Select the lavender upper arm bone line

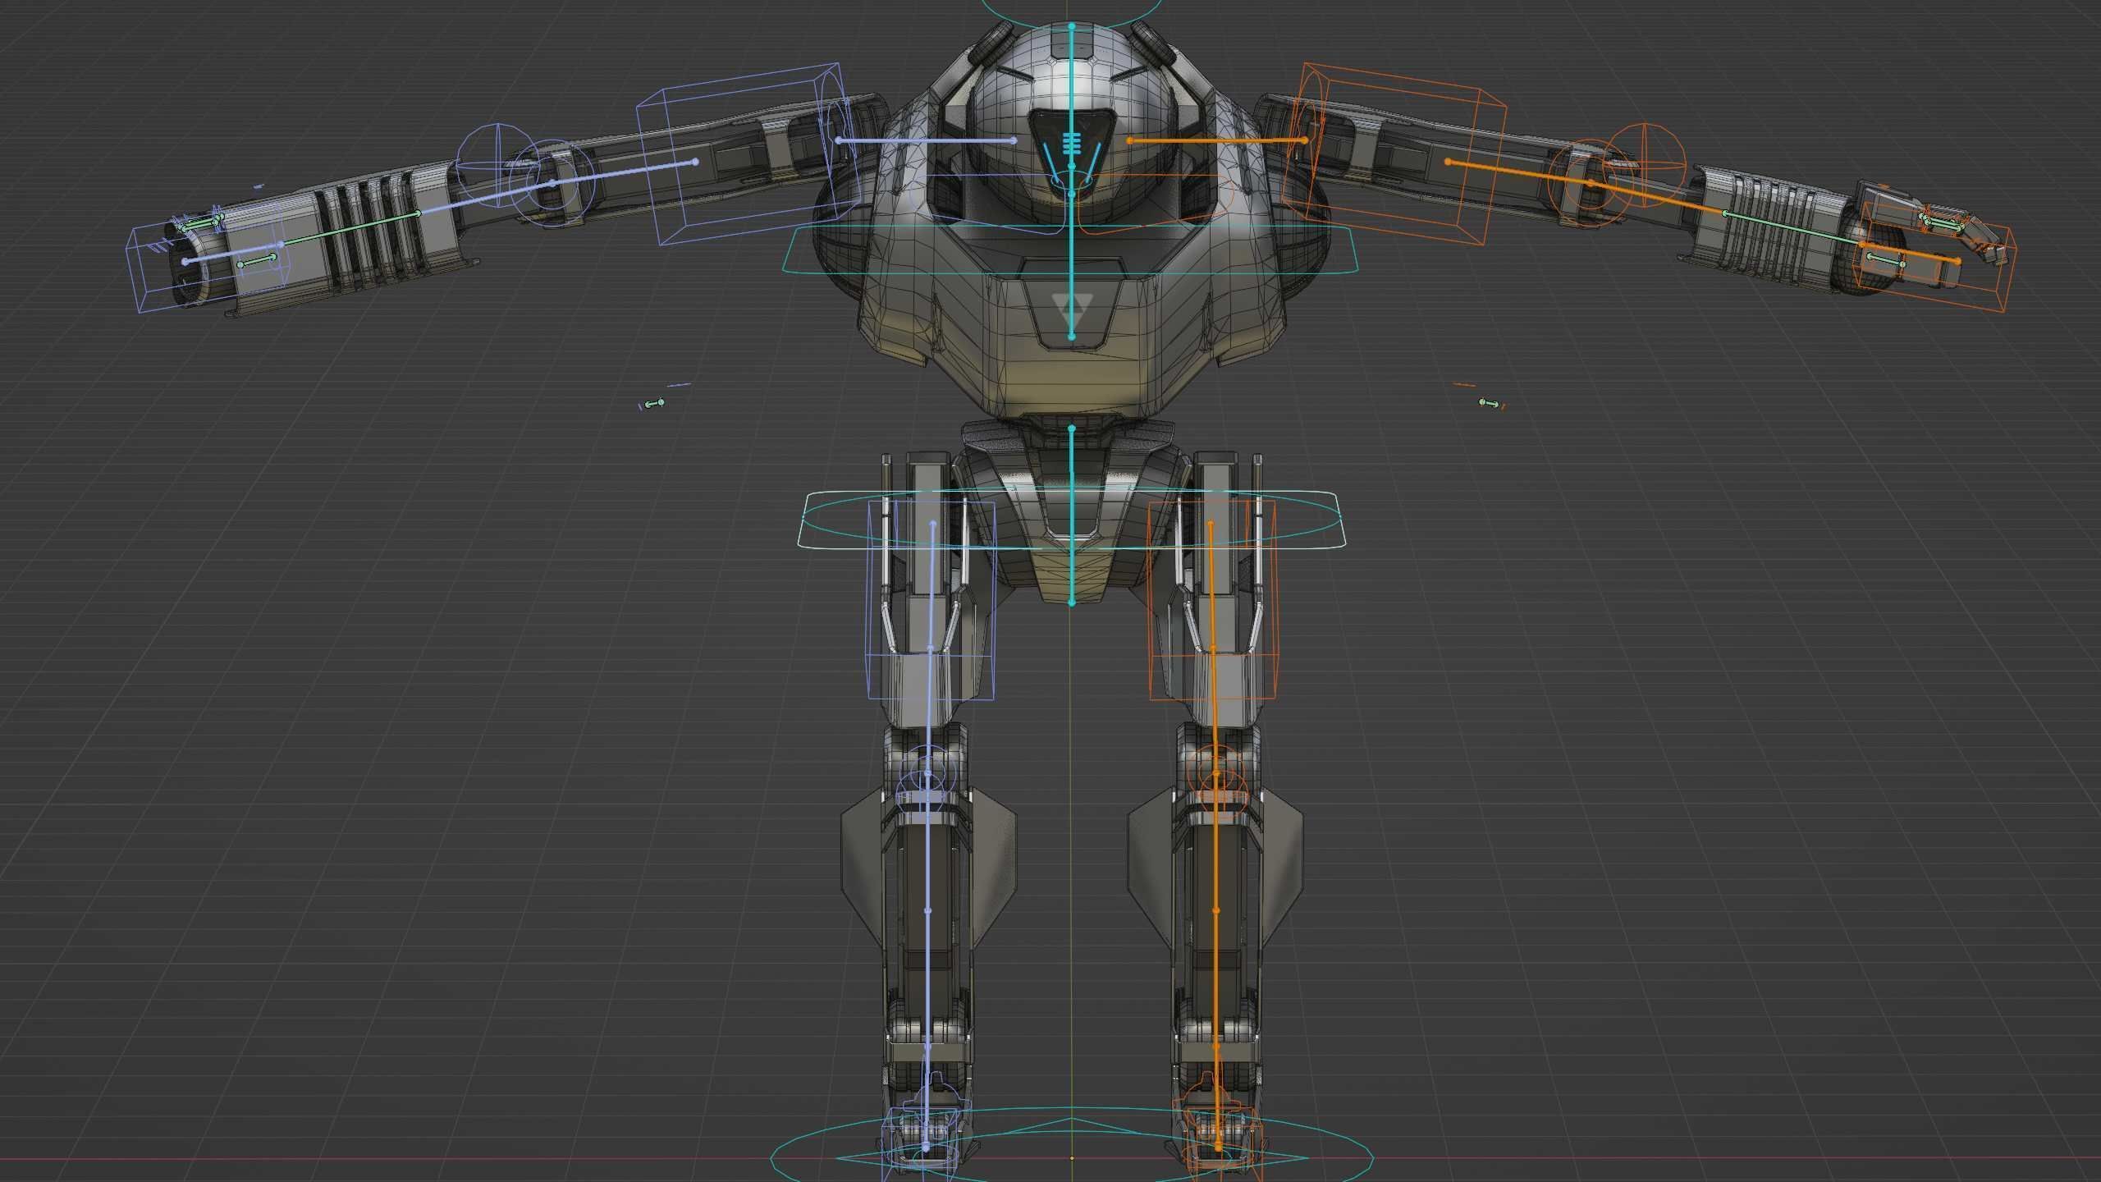(x=624, y=172)
